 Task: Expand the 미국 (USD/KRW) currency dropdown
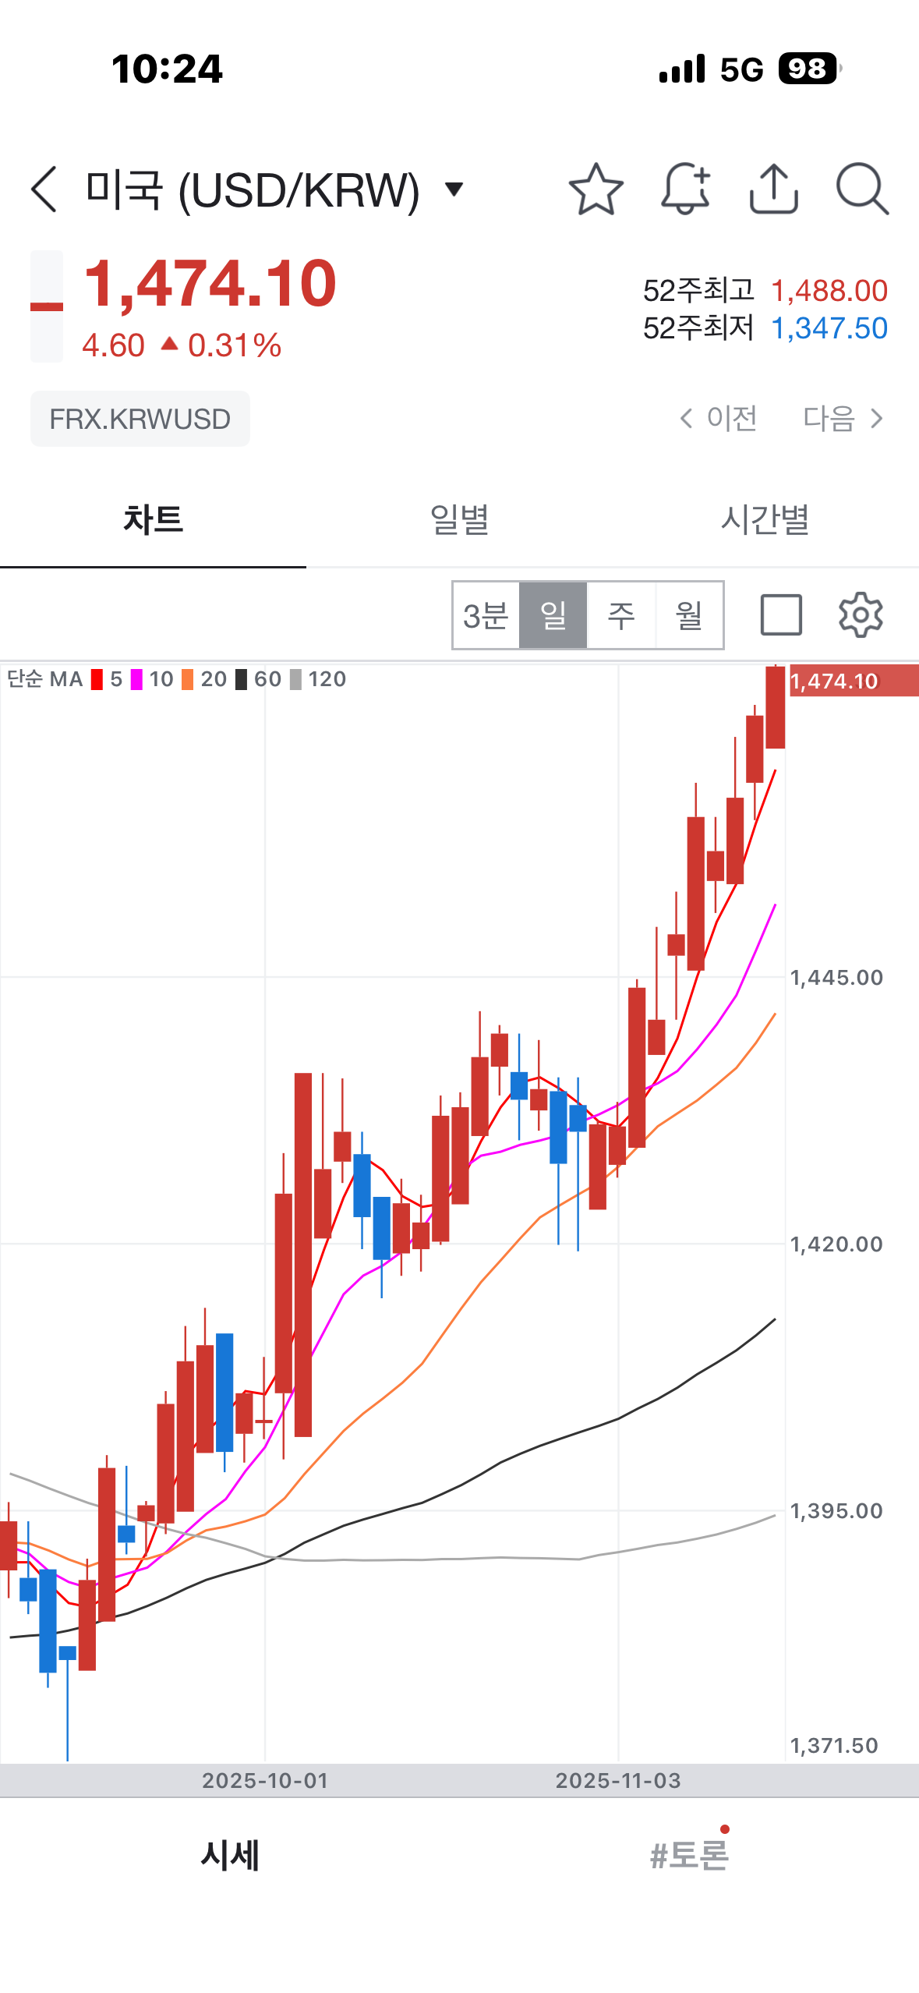point(454,189)
